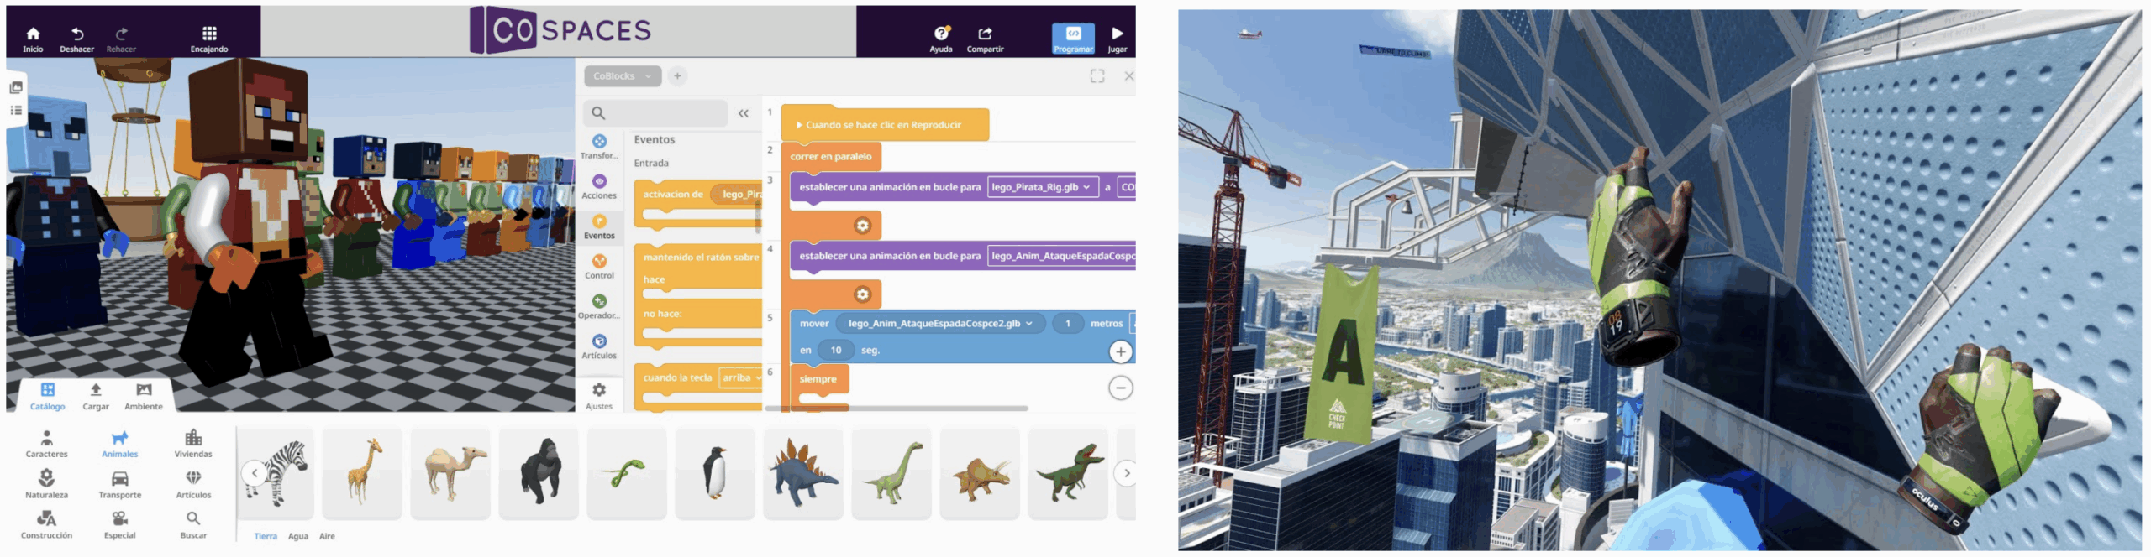The width and height of the screenshot is (2151, 557).
Task: Edit the 10 seg. duration field
Action: coord(836,350)
